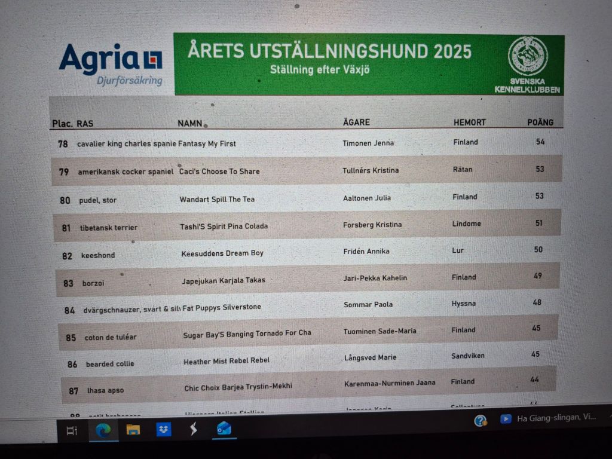Click the ÅRETS UTSTÄLLNINGSHUND 2025 title

point(329,51)
